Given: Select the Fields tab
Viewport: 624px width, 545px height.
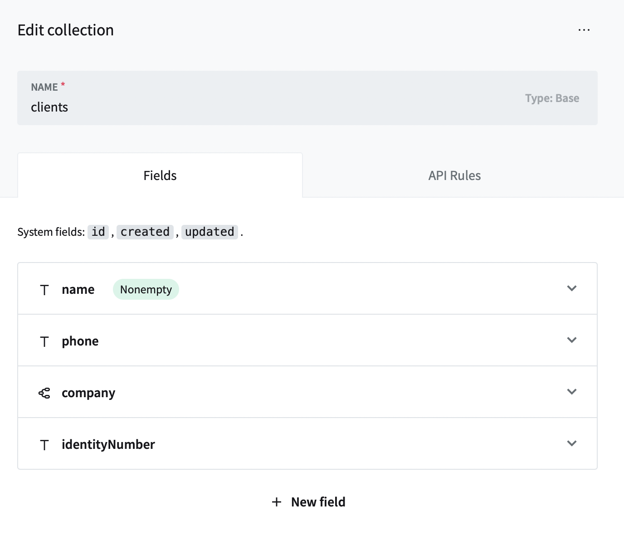Looking at the screenshot, I should [x=160, y=175].
